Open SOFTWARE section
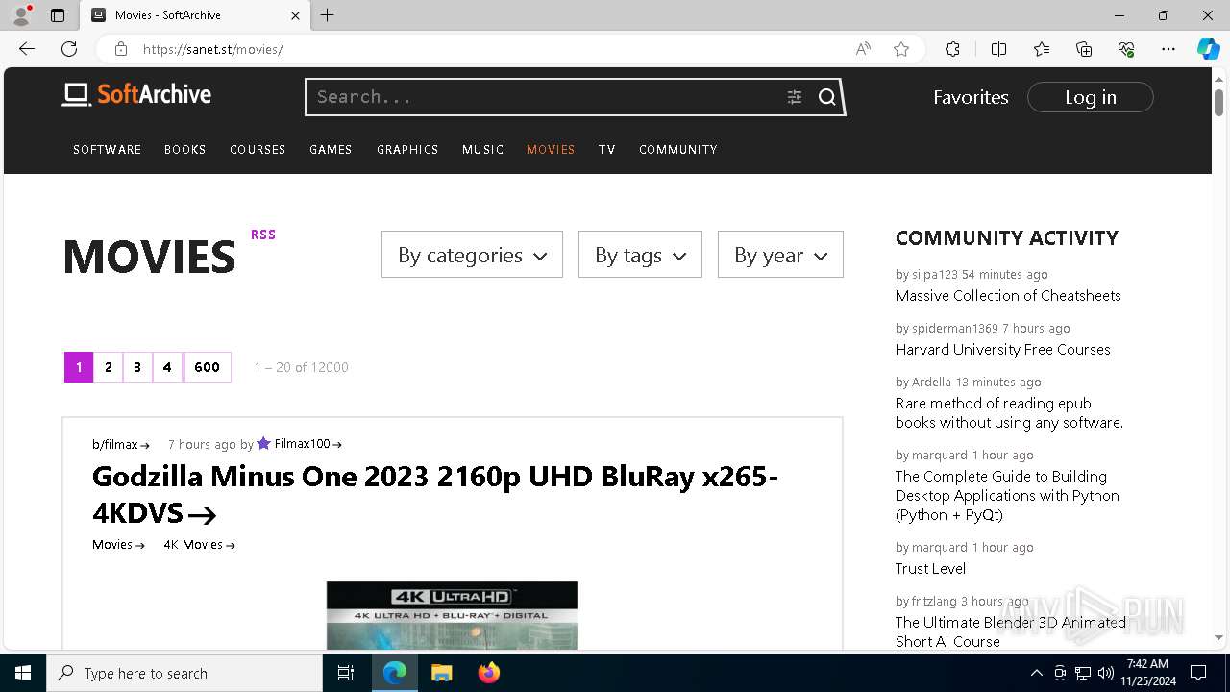 [x=108, y=150]
